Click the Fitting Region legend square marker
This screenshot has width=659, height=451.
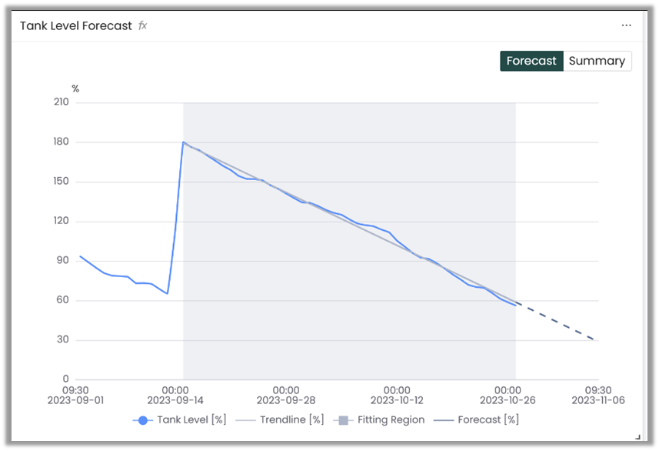pyautogui.click(x=343, y=420)
